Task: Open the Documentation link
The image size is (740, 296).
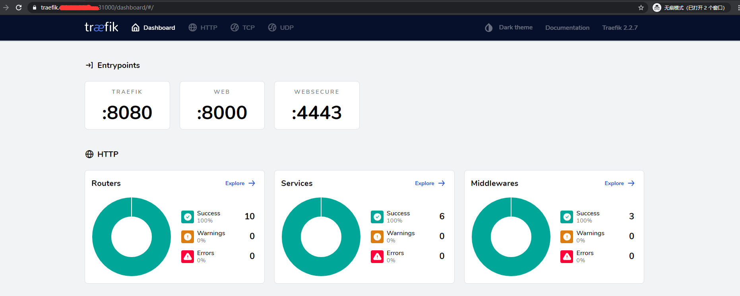Action: pyautogui.click(x=567, y=27)
